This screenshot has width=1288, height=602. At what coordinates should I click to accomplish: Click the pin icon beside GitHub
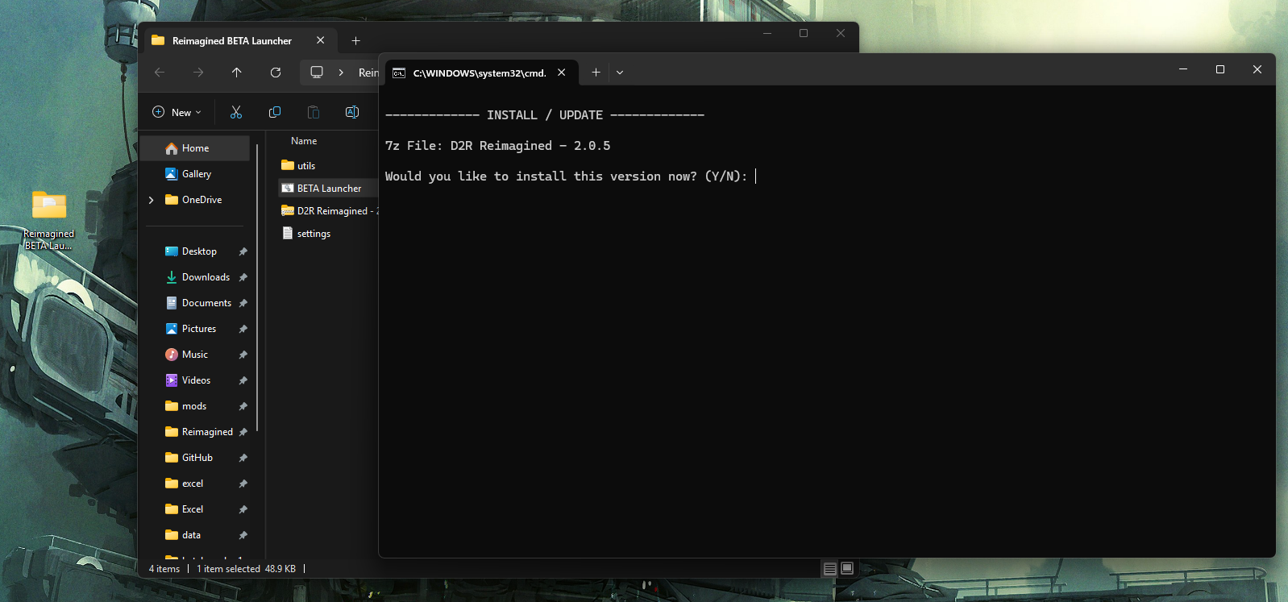(x=243, y=458)
